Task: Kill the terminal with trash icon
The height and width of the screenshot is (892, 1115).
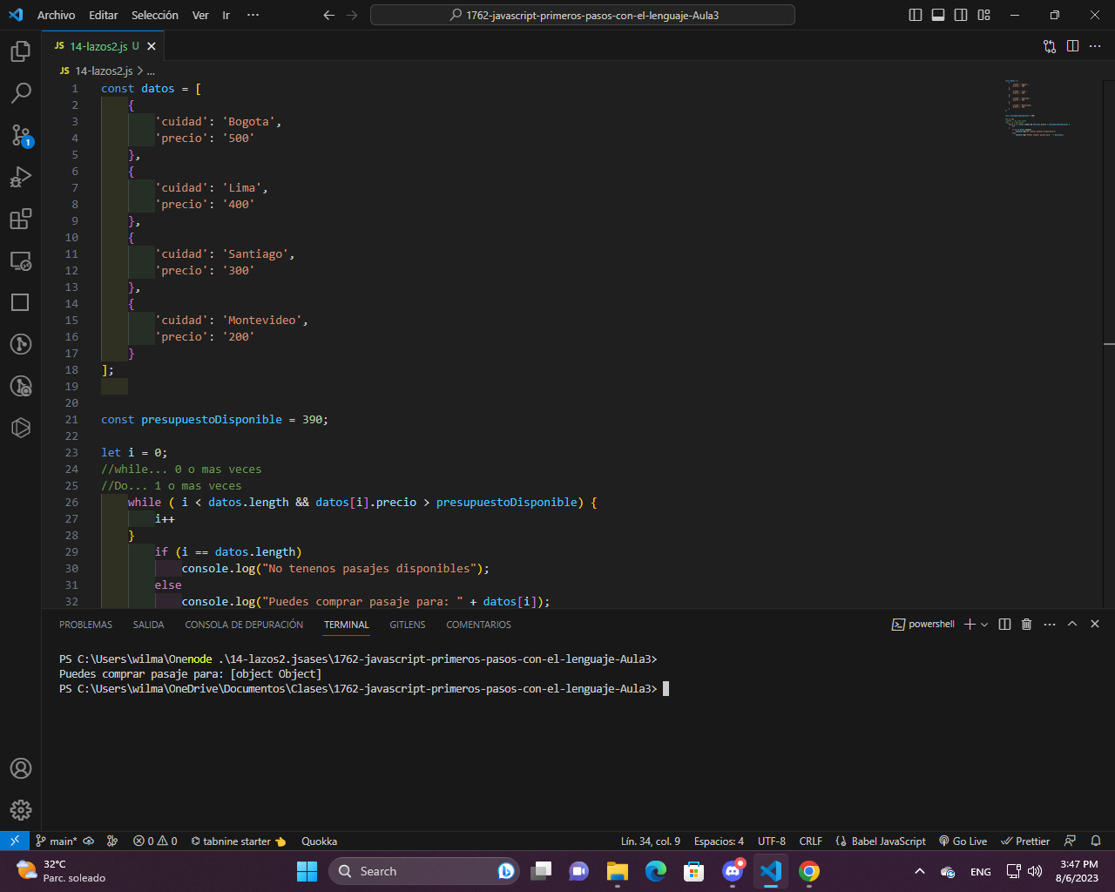Action: pyautogui.click(x=1026, y=624)
